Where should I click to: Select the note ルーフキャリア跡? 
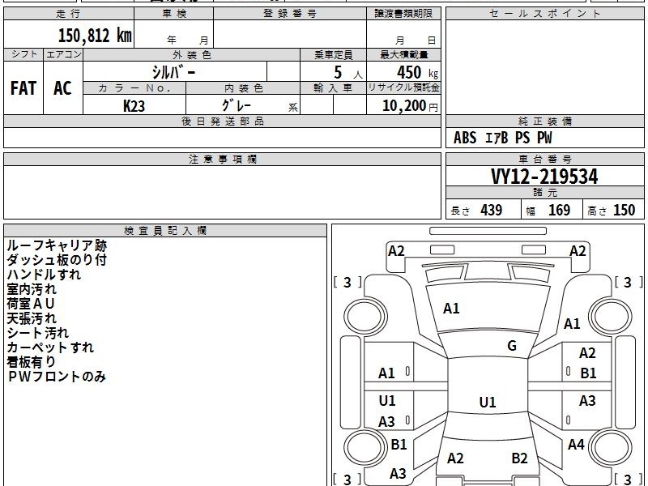(57, 245)
